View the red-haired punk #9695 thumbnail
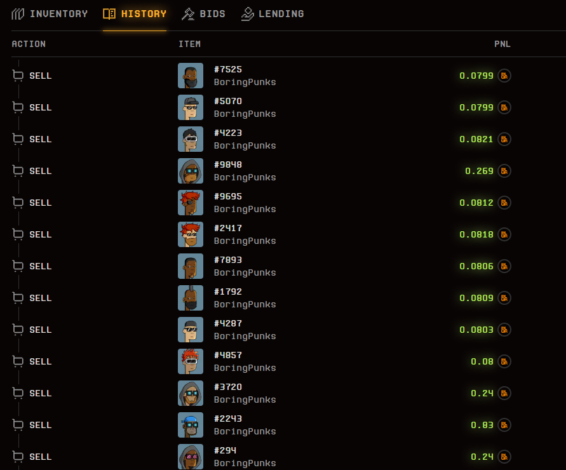The height and width of the screenshot is (470, 566). click(191, 203)
